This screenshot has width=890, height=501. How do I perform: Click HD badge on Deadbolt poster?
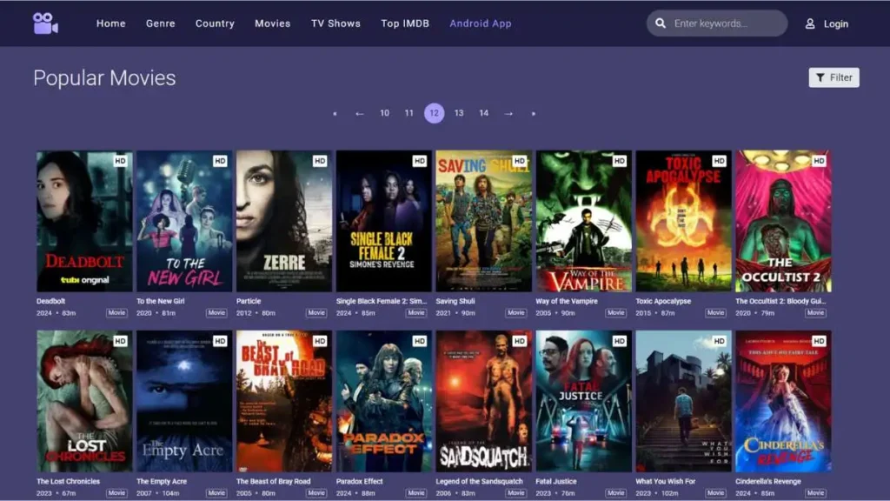point(120,161)
